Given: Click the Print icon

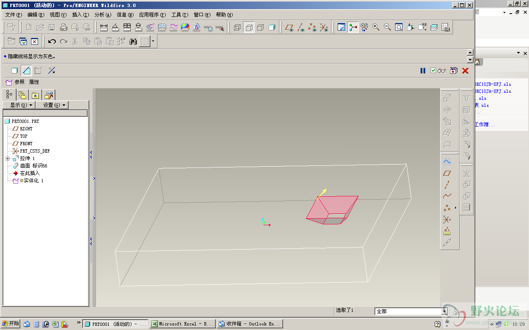Looking at the screenshot, I should tap(63, 27).
